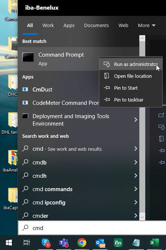Switch to the Web search tab
Screen dimensions: 166x250
point(123,25)
